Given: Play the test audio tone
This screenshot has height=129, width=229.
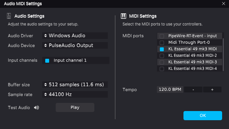Looking at the screenshot, I should click(x=75, y=107).
